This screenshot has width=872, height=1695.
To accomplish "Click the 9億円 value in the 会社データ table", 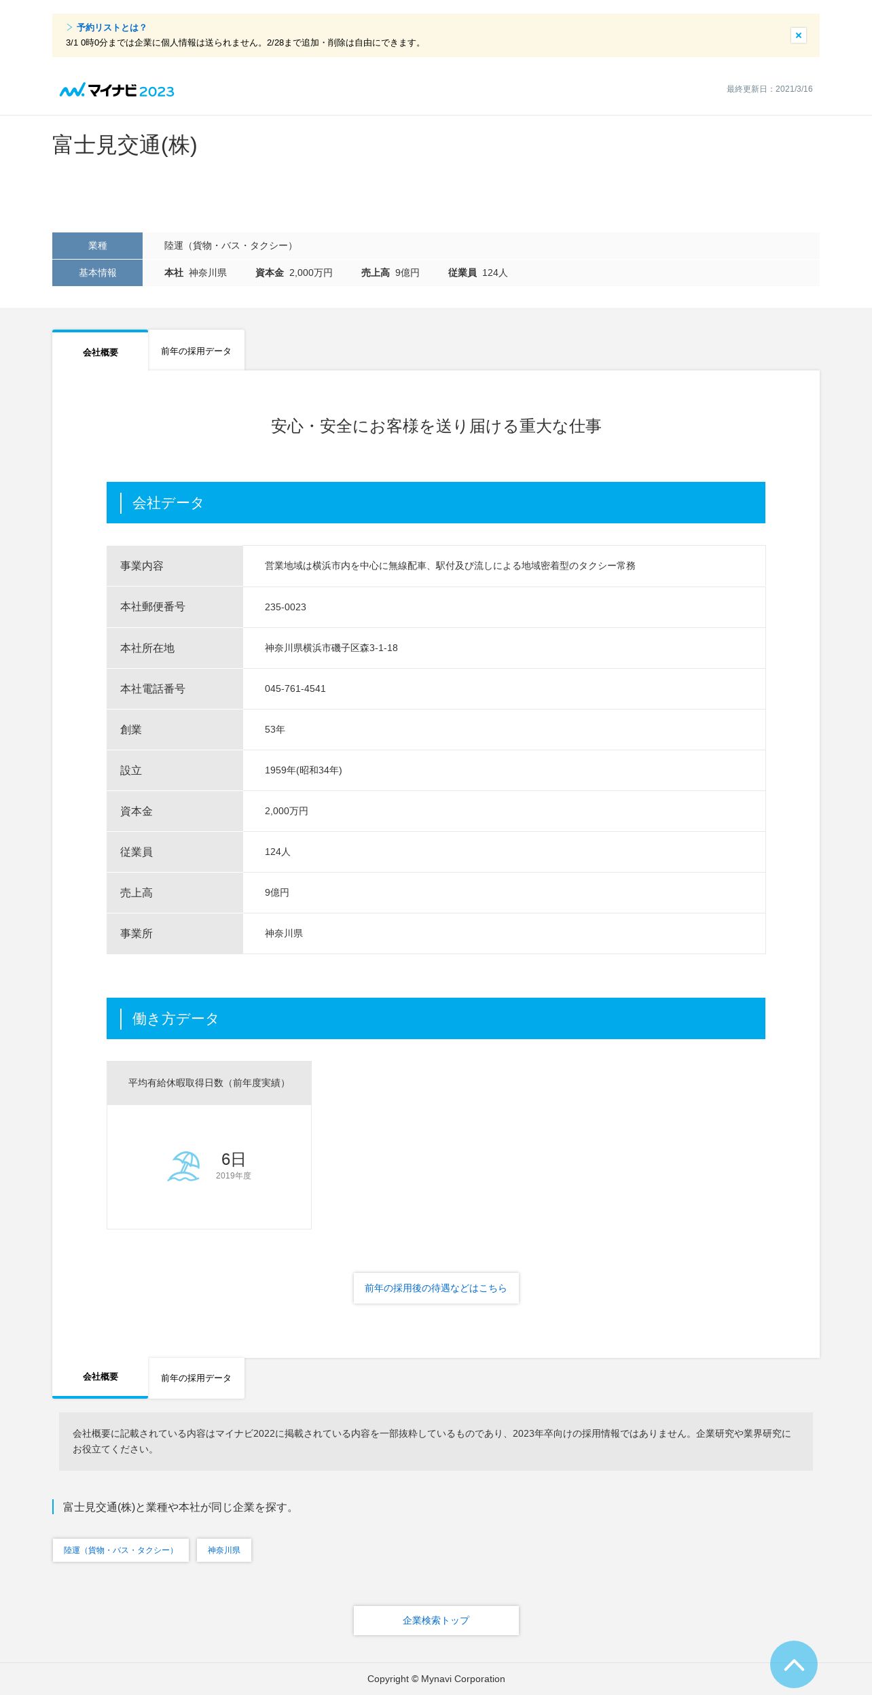I will click(x=277, y=892).
